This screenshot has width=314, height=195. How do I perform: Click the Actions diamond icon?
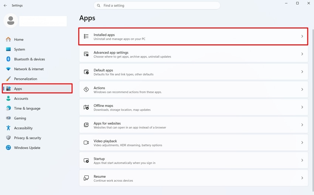coord(86,89)
